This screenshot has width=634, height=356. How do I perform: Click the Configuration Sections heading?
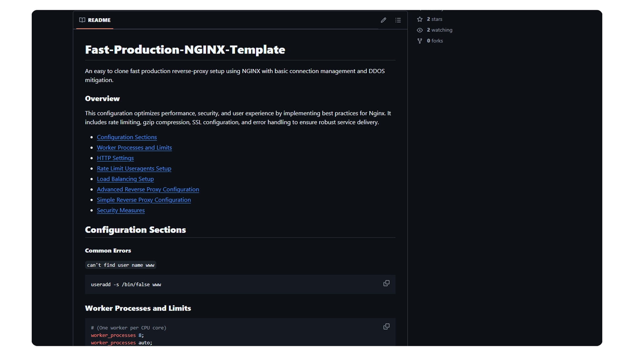pos(135,230)
